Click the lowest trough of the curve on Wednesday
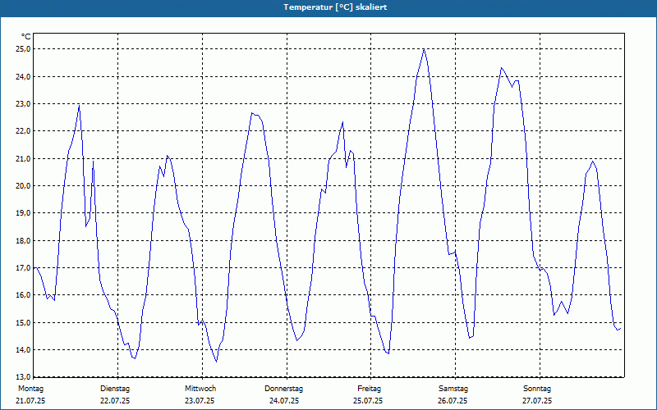The image size is (657, 410). (216, 362)
